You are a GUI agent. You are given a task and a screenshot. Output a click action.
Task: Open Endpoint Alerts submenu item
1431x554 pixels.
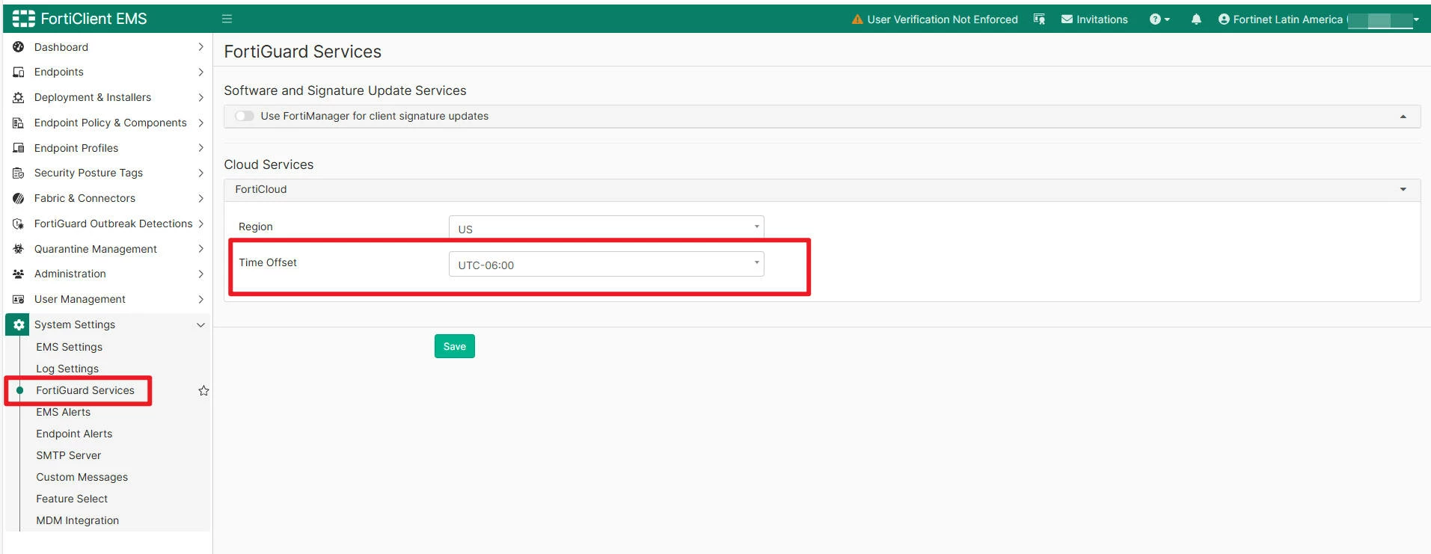coord(74,434)
